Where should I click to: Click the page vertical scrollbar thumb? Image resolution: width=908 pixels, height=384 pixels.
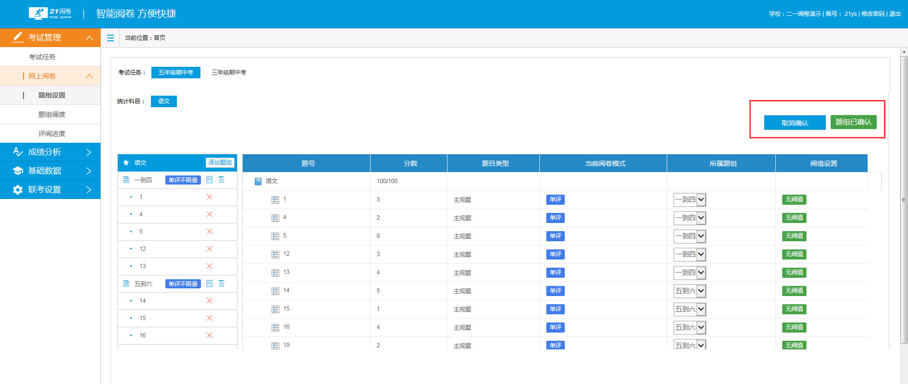904,199
